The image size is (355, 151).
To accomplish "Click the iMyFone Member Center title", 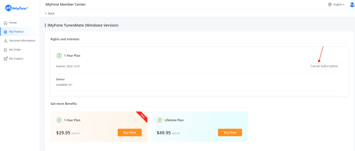I will coord(66,4).
